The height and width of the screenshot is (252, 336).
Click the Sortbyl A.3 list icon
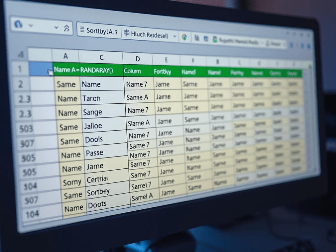[82, 29]
